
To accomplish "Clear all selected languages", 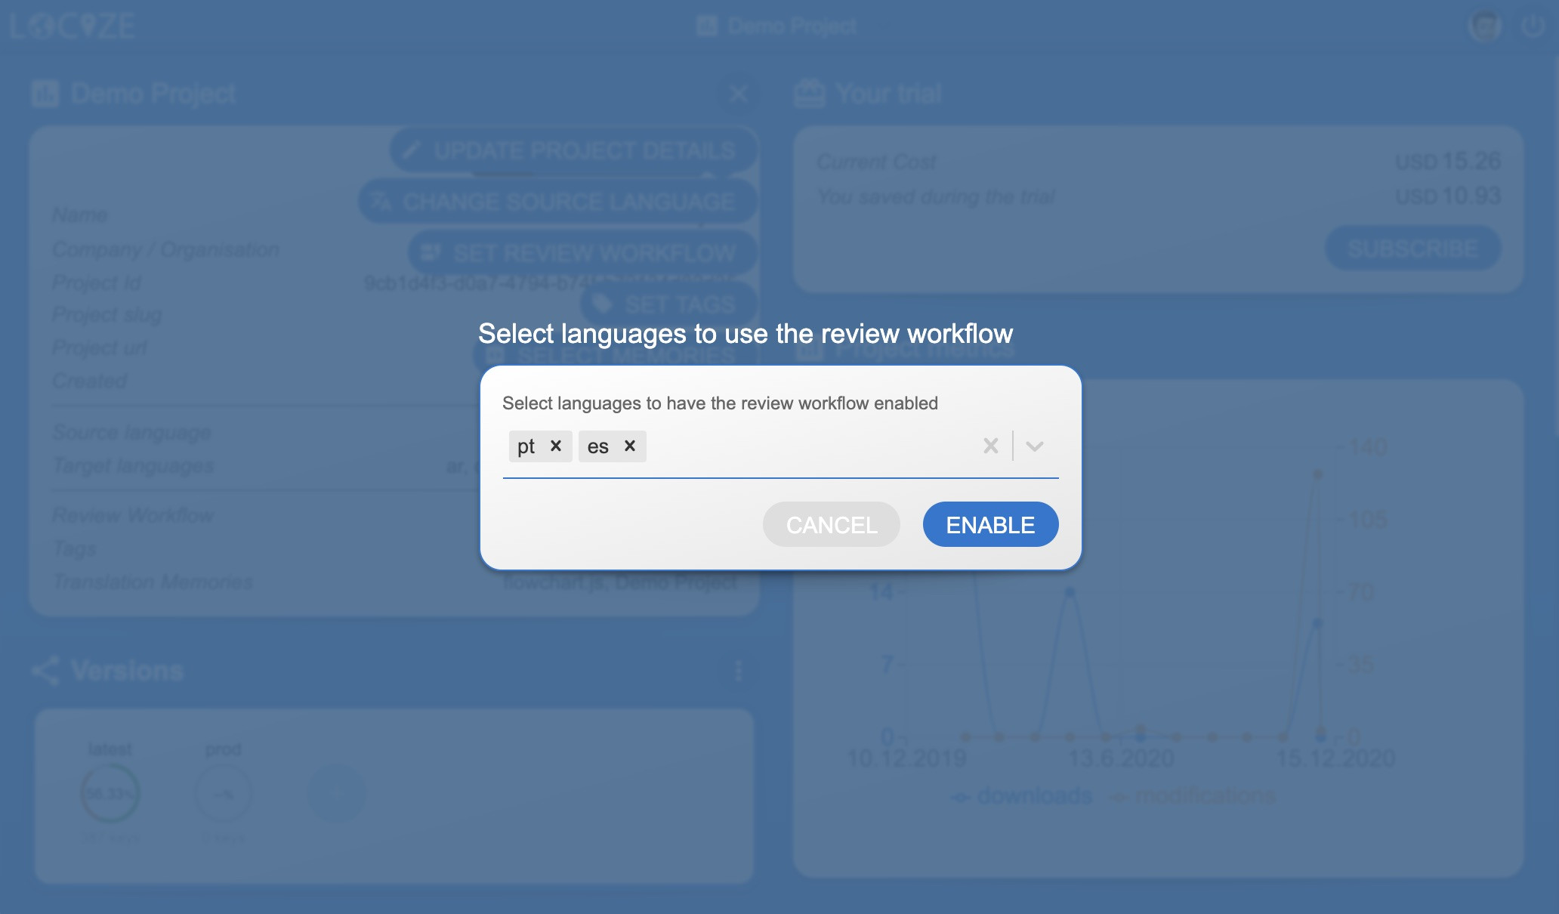I will tap(990, 446).
